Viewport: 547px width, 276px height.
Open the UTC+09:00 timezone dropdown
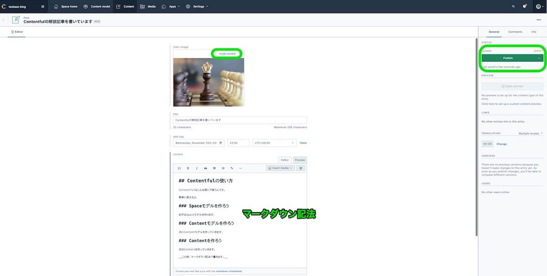[274, 143]
